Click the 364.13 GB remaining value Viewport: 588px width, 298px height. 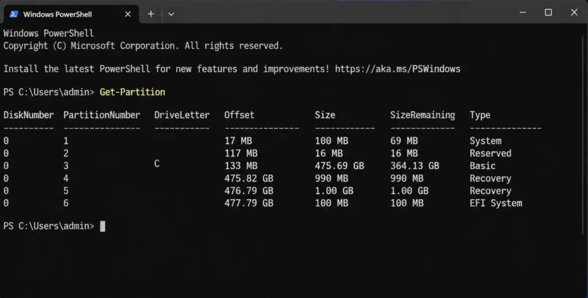(415, 166)
